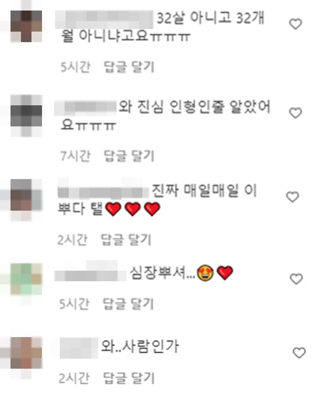The height and width of the screenshot is (405, 315).
Task: Like the '와..사람인가' comment
Action: click(x=299, y=353)
